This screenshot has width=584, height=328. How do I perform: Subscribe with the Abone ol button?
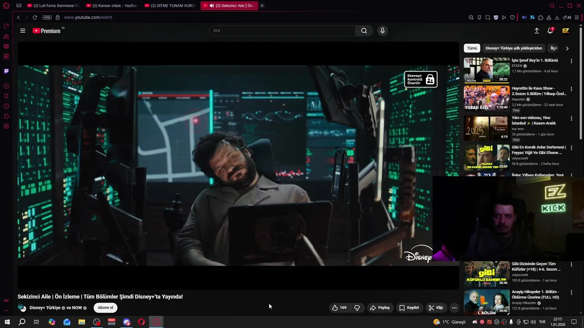105,307
